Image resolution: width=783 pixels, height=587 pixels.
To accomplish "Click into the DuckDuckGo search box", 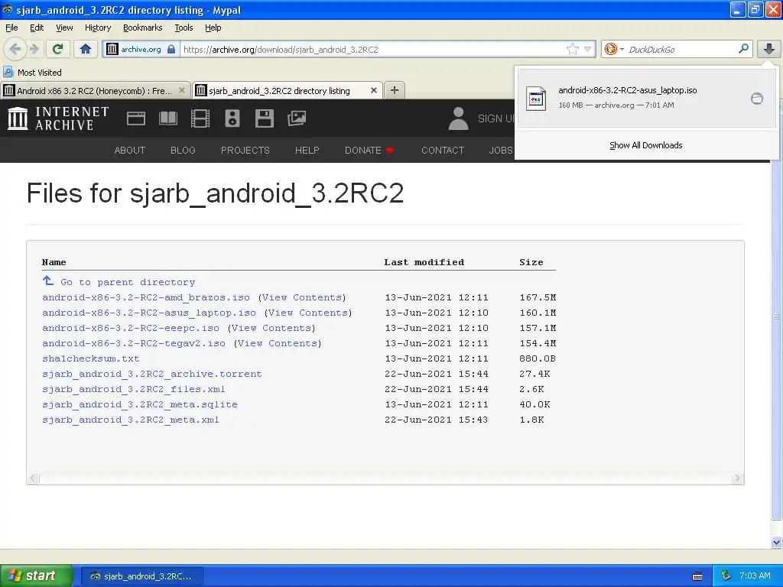I will tap(681, 50).
